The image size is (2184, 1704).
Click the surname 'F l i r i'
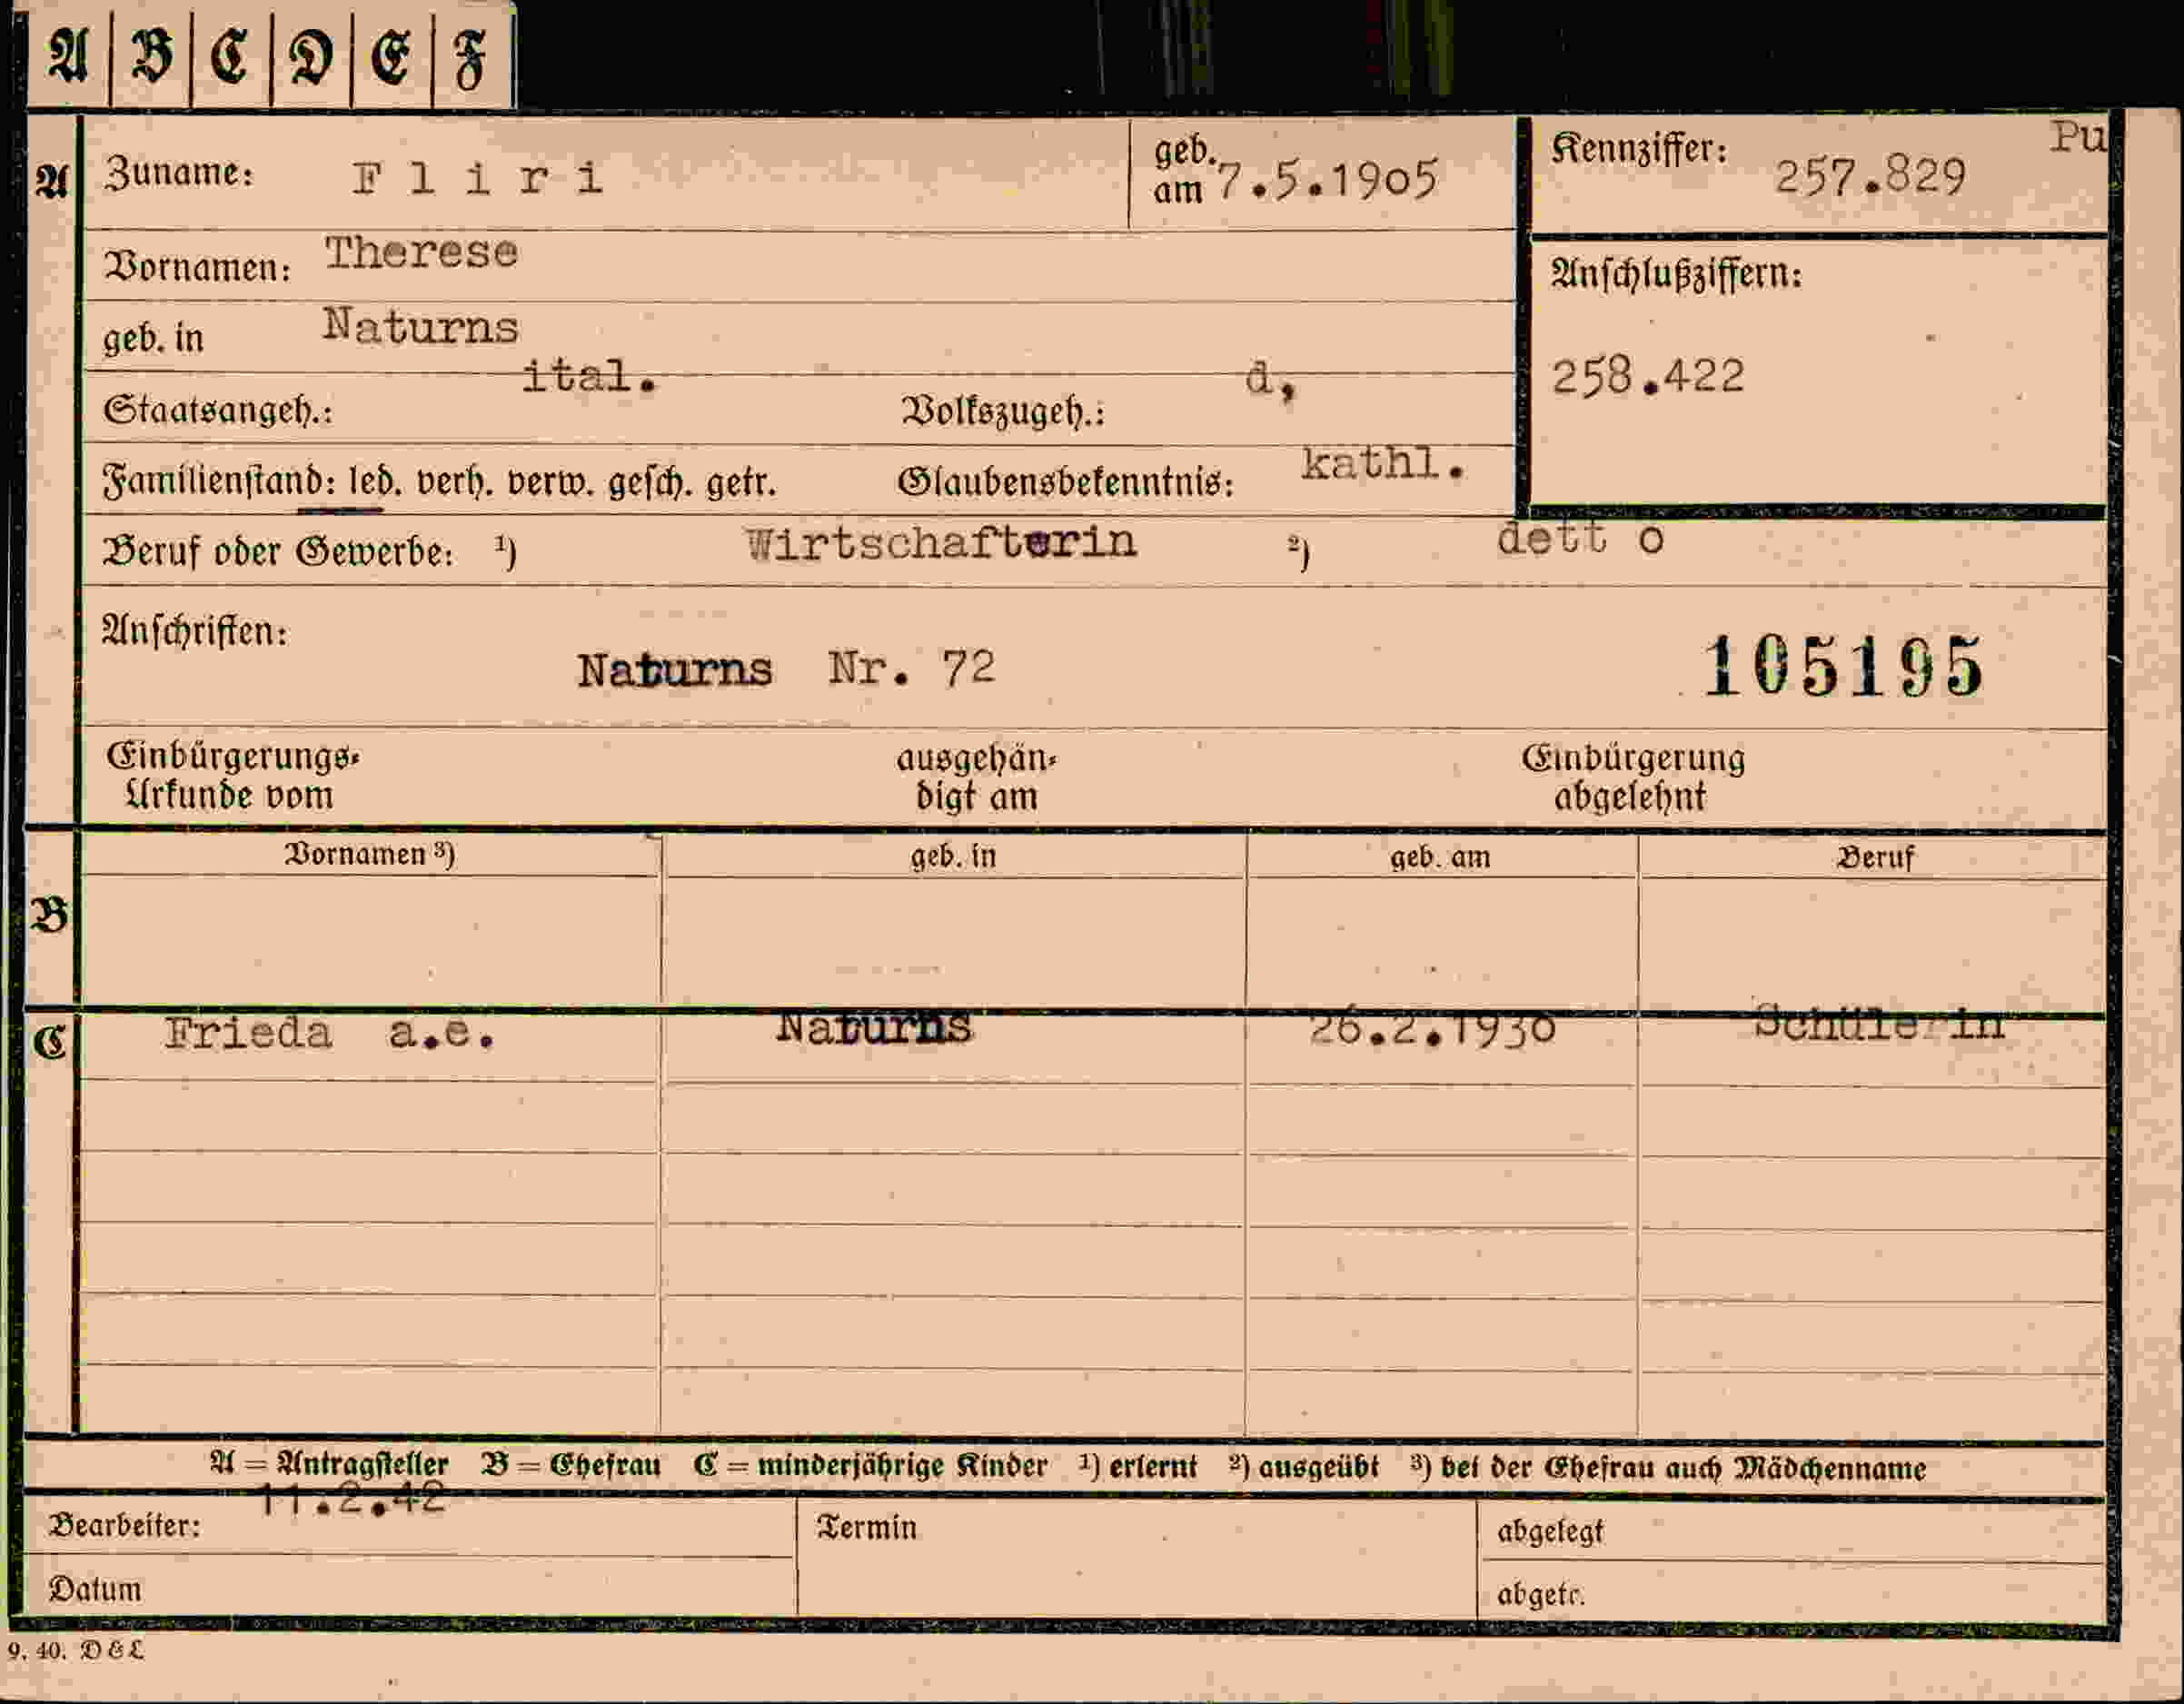pyautogui.click(x=477, y=179)
